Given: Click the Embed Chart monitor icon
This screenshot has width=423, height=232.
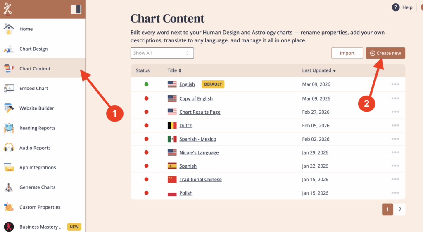Looking at the screenshot, I should (9, 89).
